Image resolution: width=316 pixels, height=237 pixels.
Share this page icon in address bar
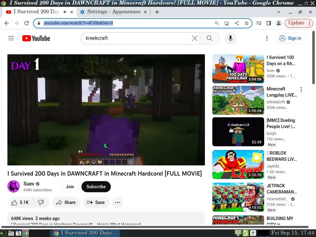pos(237,23)
